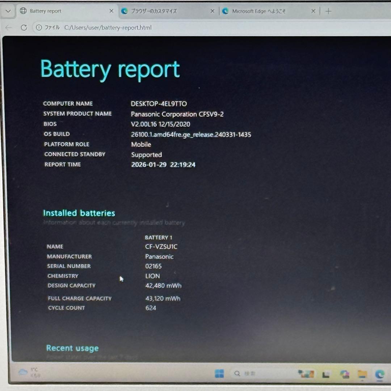Open the tab actions chevron menu
Viewport: 391px width, 391px height.
click(x=8, y=11)
